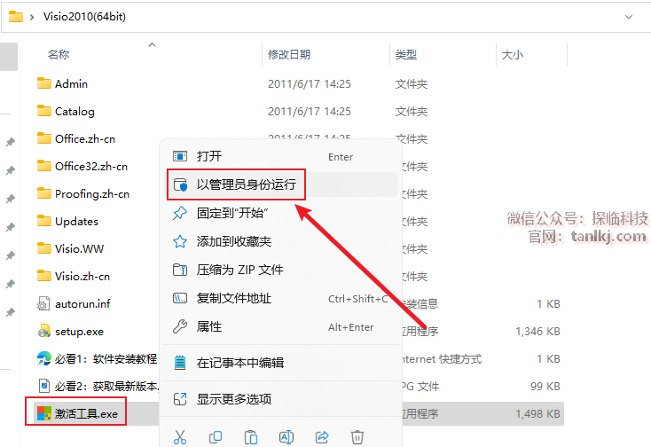This screenshot has width=651, height=447.
Task: Choose 复制文件地址 menu entry
Action: tap(279, 298)
